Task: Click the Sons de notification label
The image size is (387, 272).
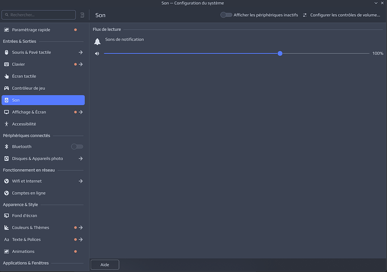Action: [x=125, y=39]
